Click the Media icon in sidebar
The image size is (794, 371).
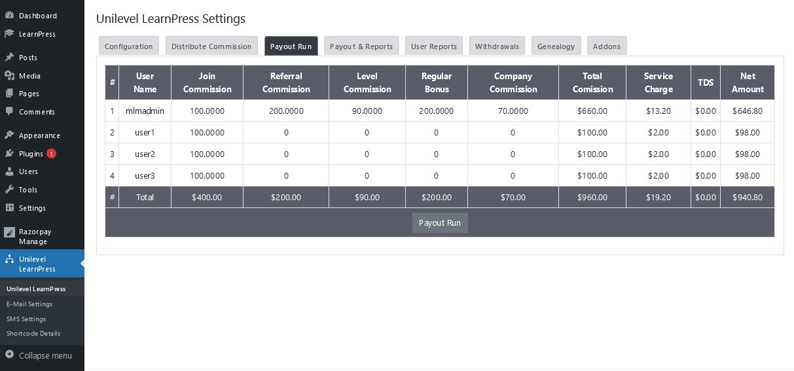click(9, 76)
